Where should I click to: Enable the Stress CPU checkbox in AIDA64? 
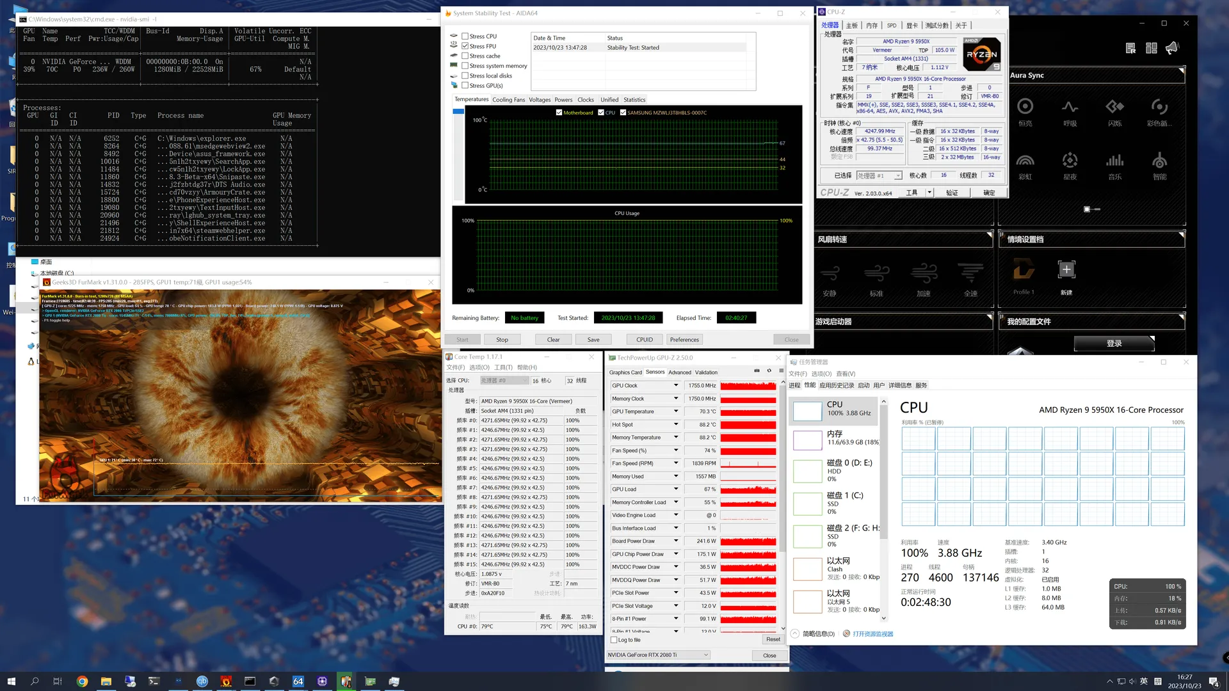click(x=465, y=36)
